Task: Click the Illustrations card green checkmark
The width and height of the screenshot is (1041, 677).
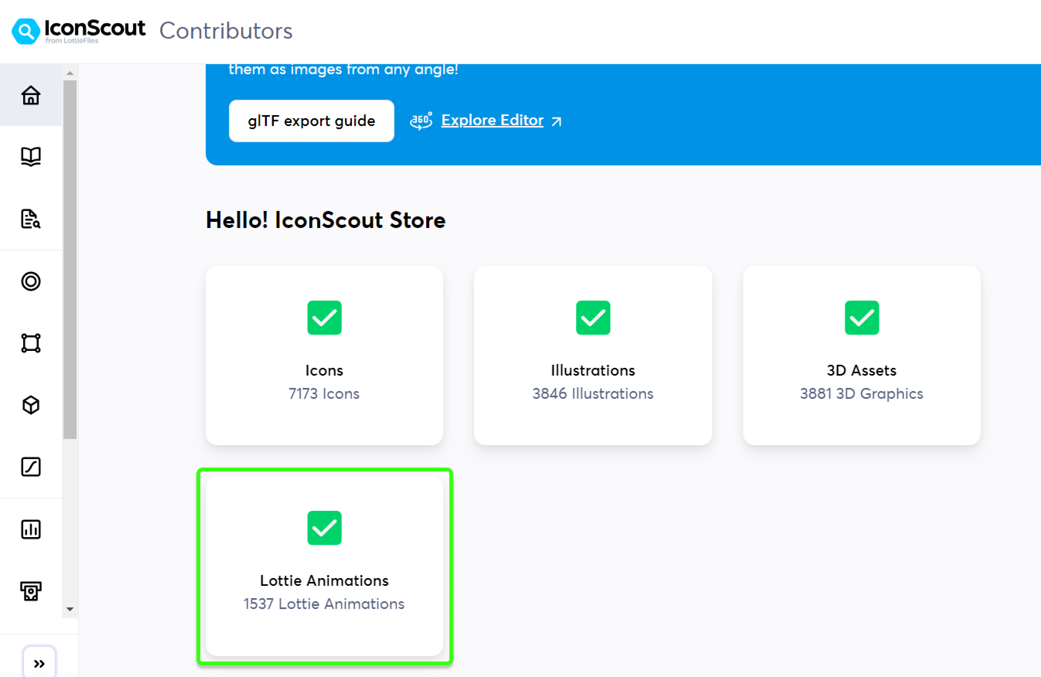Action: tap(593, 318)
